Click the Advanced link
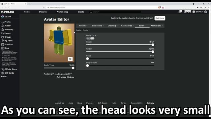Viewport: 211px width, 119px height. pos(62,77)
